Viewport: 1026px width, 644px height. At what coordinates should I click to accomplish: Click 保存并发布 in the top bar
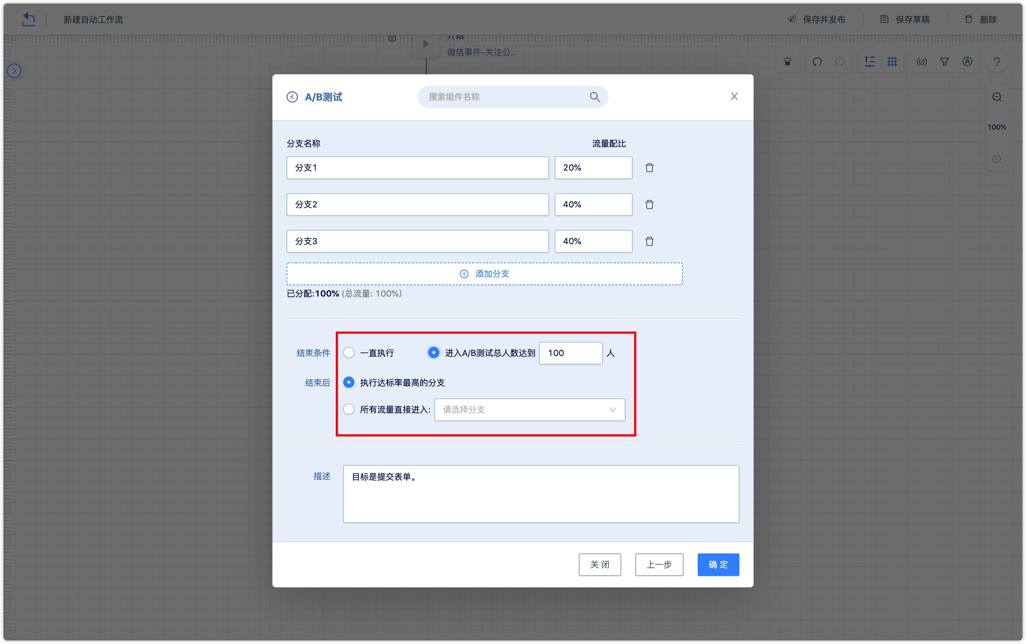pyautogui.click(x=817, y=19)
